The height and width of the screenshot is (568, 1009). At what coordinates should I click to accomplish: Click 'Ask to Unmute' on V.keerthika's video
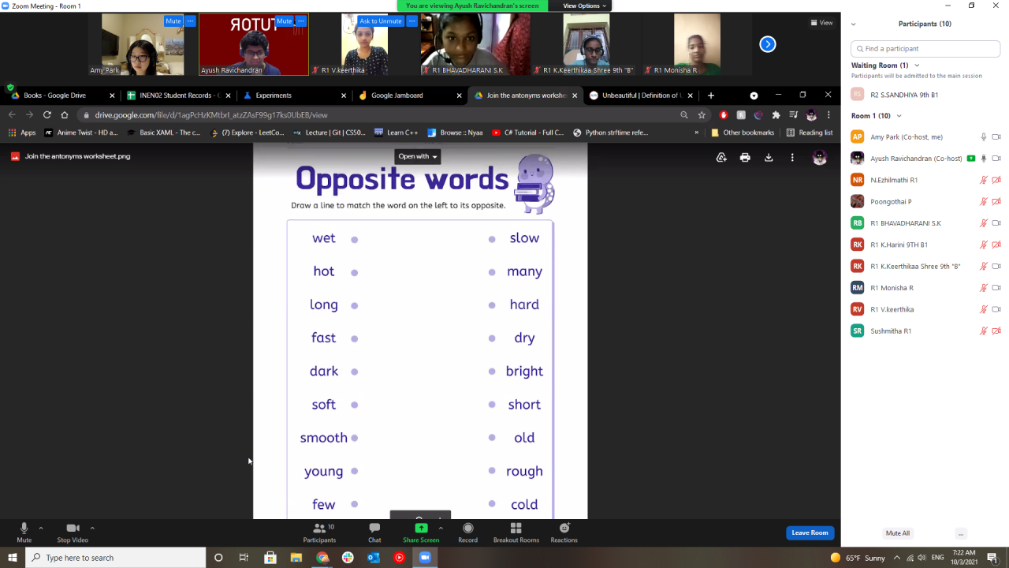coord(380,21)
